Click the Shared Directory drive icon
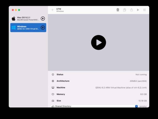Viewport: 158px width, 119px height. pyautogui.click(x=53, y=106)
